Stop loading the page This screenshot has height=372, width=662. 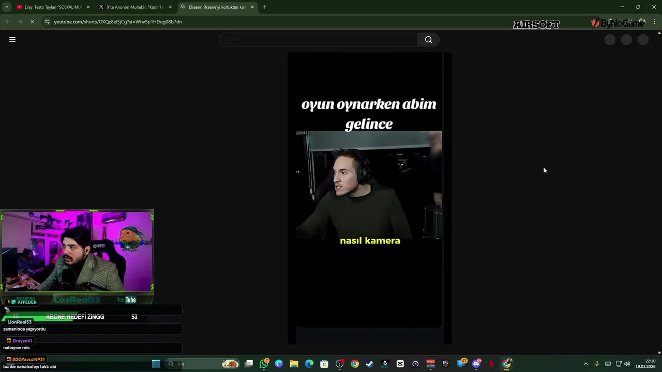(x=32, y=22)
